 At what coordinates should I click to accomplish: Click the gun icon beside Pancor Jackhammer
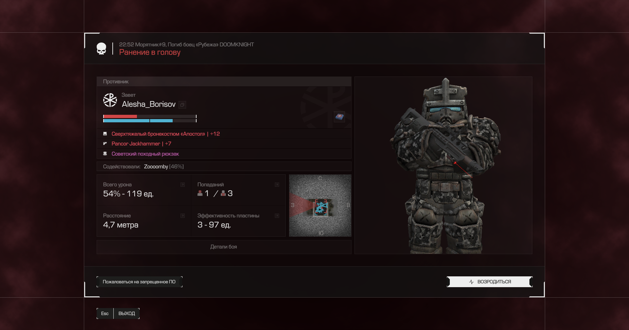click(105, 144)
